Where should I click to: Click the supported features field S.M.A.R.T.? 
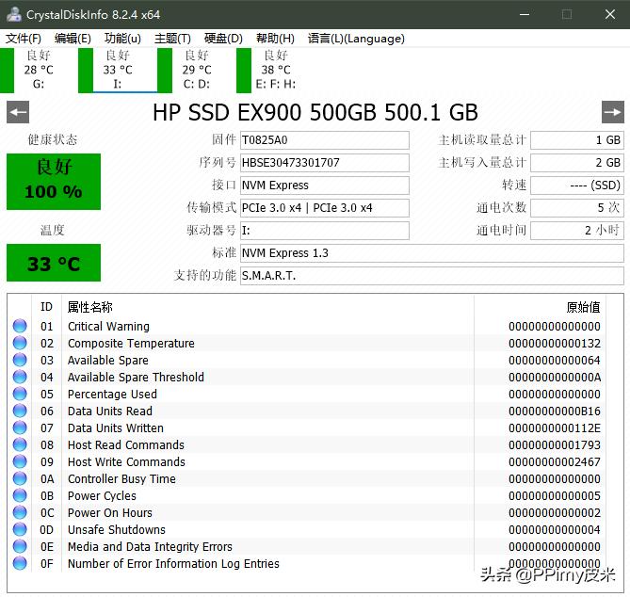point(432,276)
